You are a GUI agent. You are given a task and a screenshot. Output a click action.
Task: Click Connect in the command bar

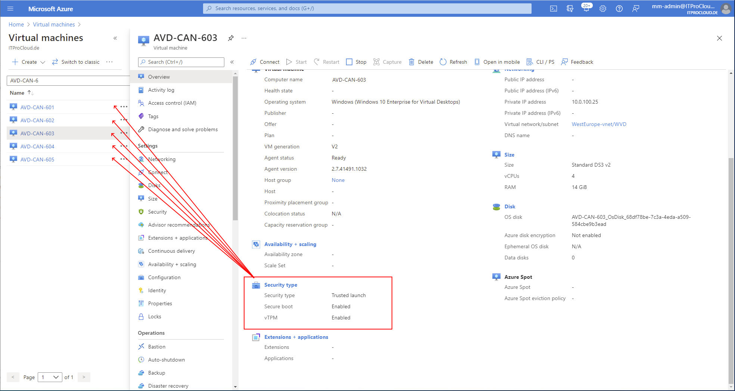(265, 62)
